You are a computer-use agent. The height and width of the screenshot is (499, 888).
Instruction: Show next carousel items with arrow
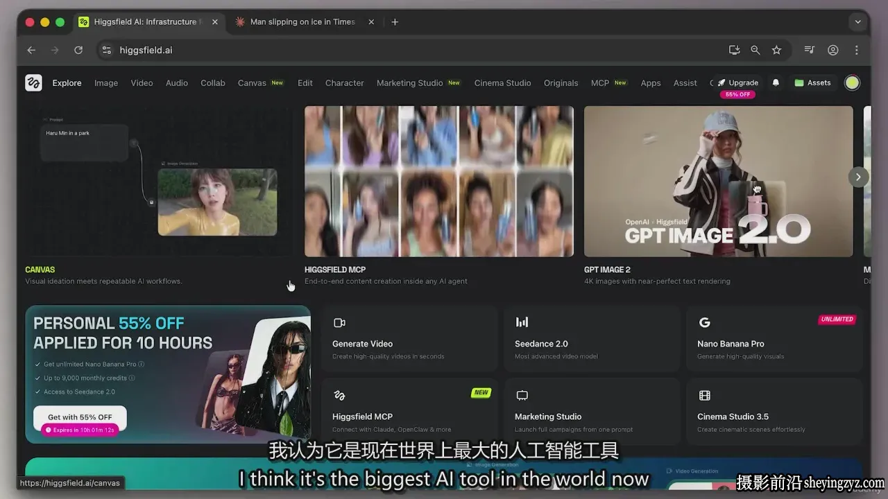(858, 177)
